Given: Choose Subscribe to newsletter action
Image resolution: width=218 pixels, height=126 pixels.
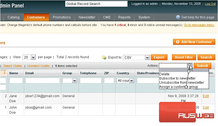Looking at the screenshot, I should coord(184,78).
